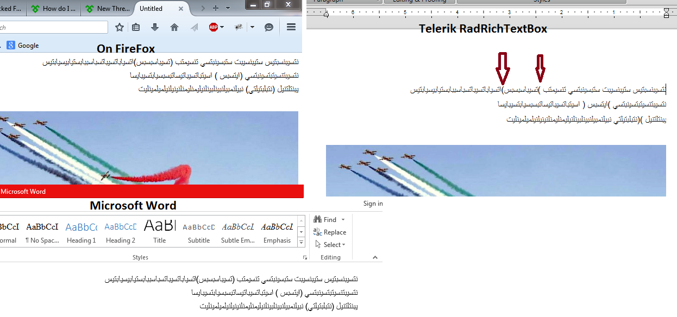List all Firefox tabs dropdown
This screenshot has height=317, width=677.
coord(228,8)
